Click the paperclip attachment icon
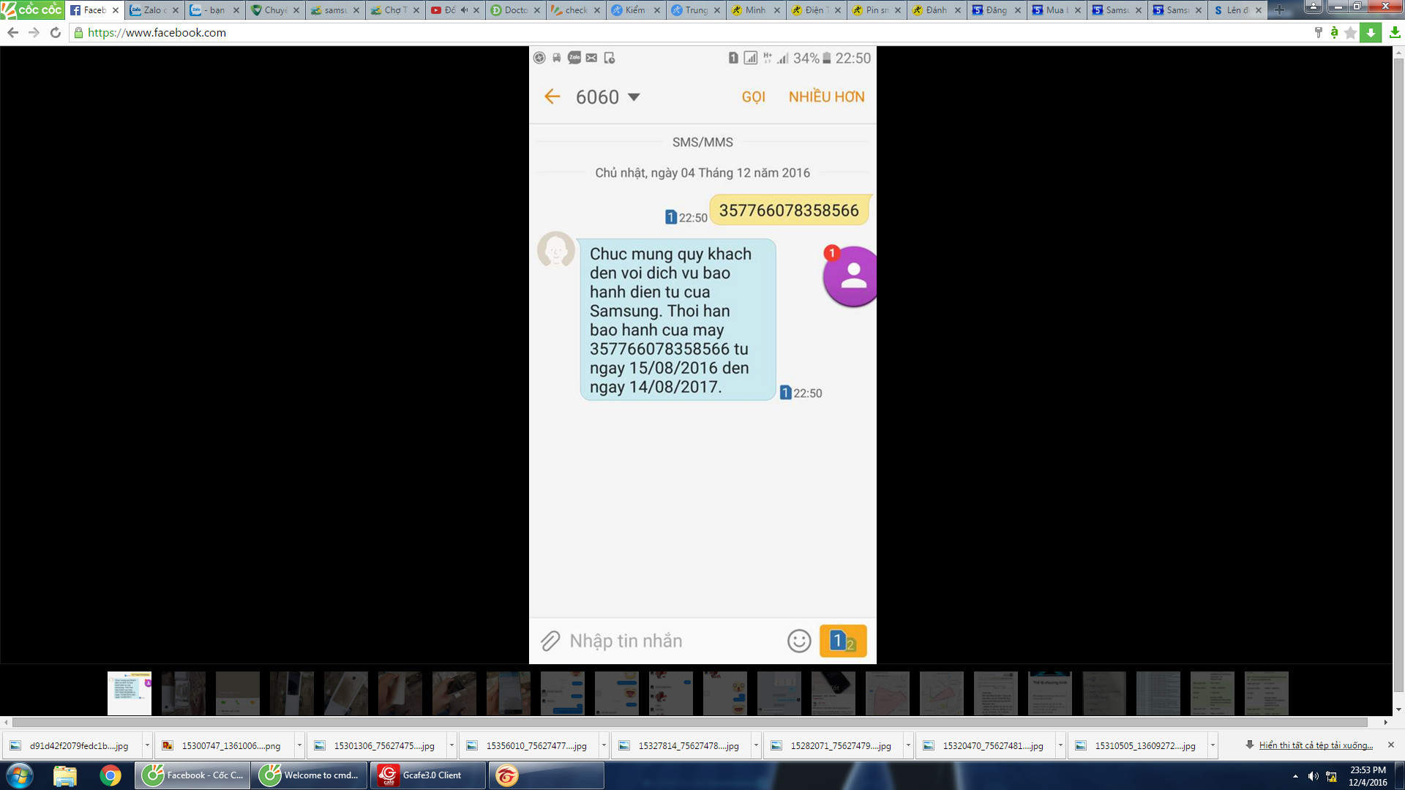This screenshot has height=790, width=1405. 550,641
